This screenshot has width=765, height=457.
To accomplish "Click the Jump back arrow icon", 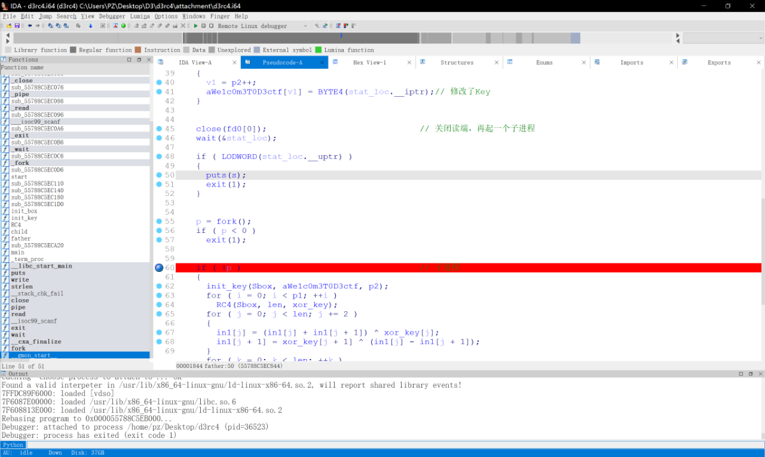I will pyautogui.click(x=30, y=26).
